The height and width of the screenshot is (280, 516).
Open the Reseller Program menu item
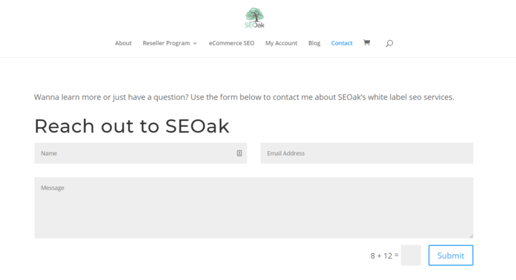[166, 43]
